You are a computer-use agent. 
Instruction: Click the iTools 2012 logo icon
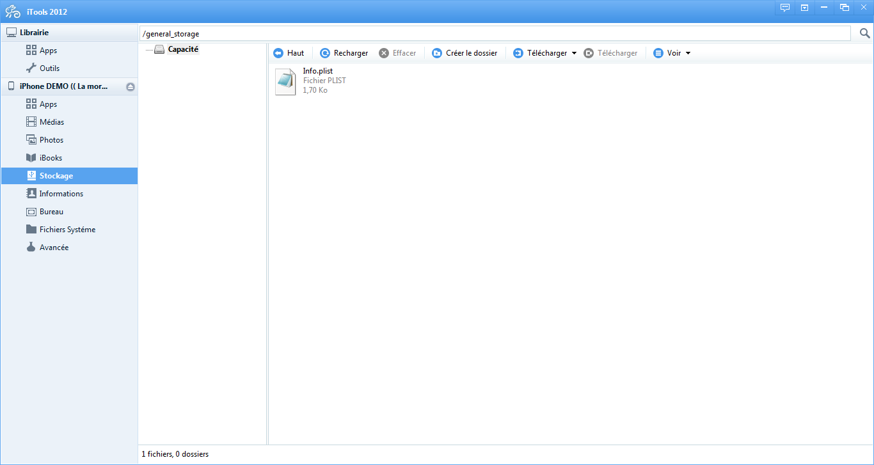tap(12, 12)
